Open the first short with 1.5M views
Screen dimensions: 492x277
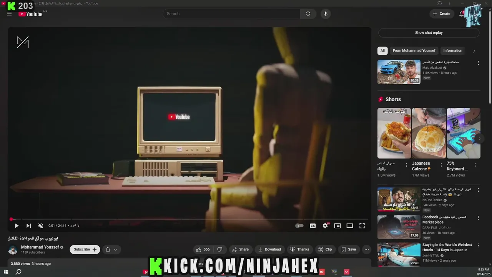394,133
